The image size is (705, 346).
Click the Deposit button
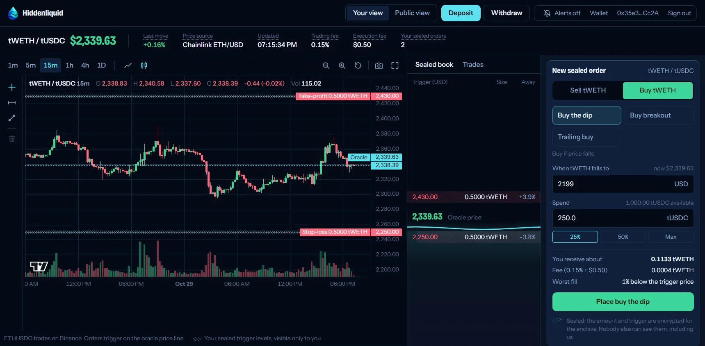(461, 13)
